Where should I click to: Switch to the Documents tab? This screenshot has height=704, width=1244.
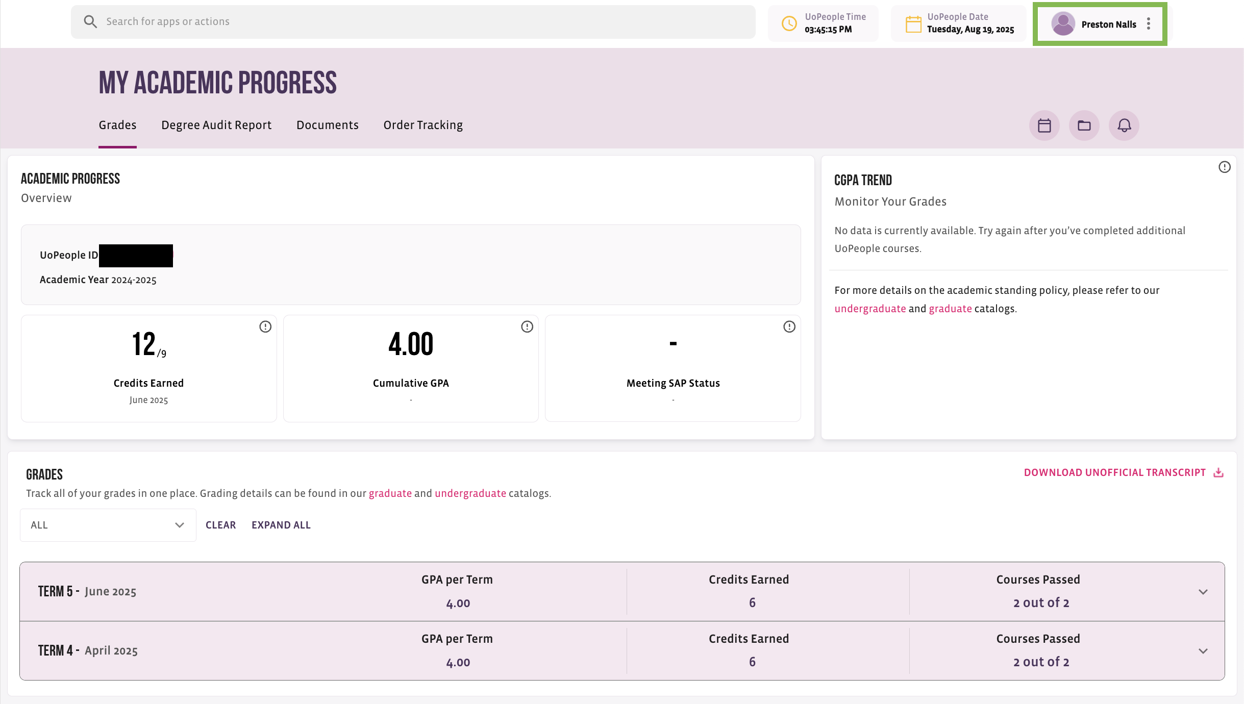tap(328, 125)
